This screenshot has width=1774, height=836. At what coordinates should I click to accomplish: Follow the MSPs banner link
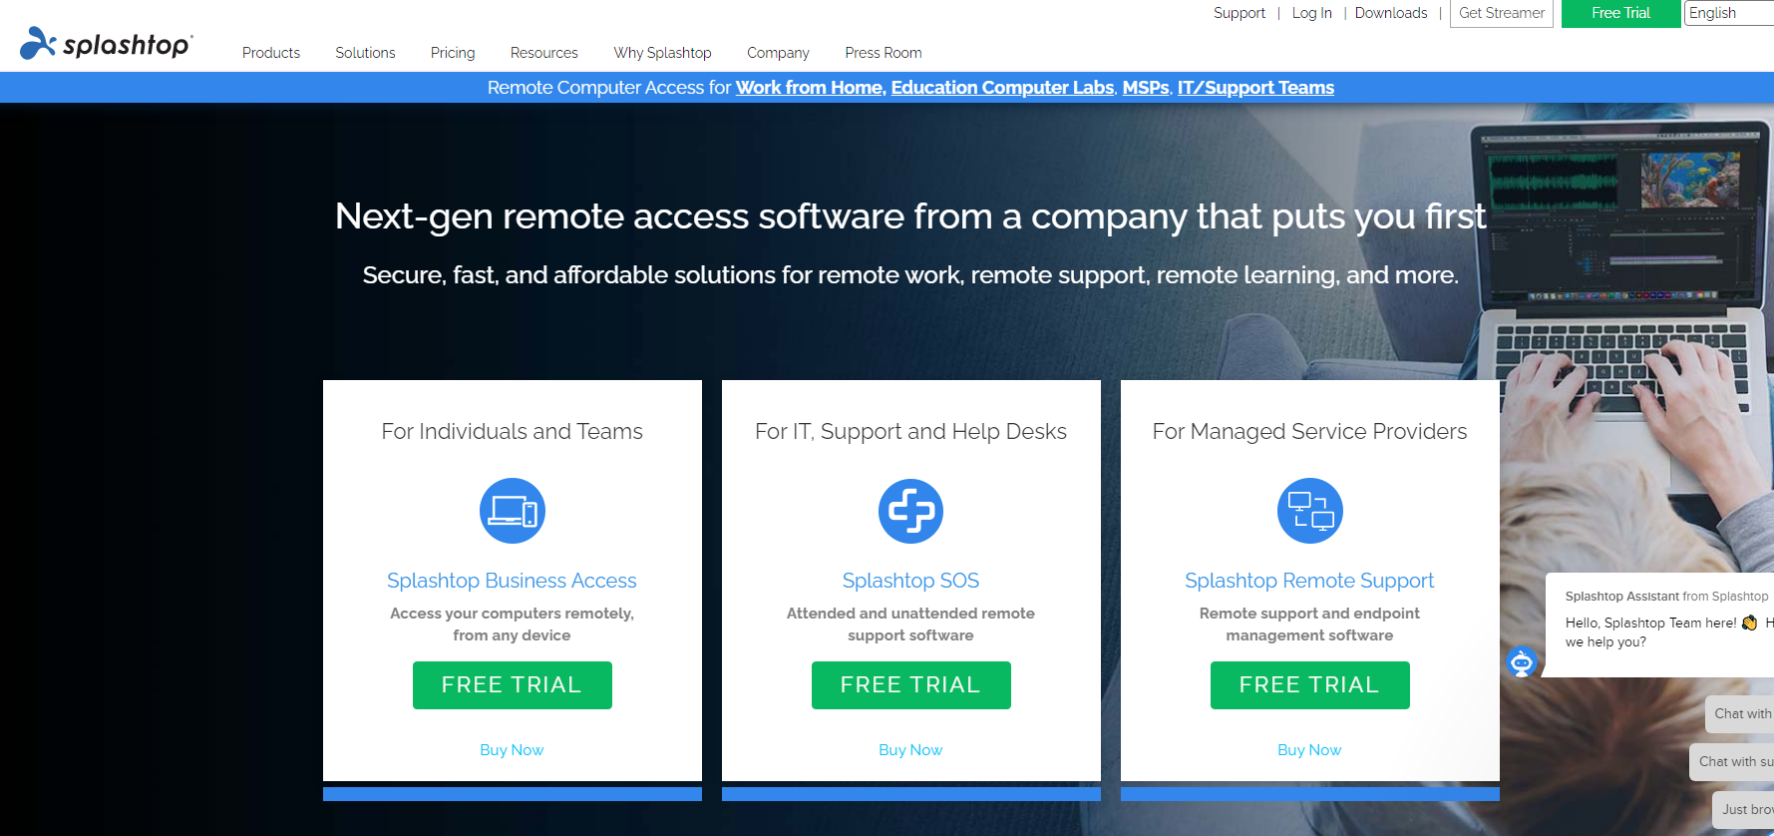click(1146, 88)
